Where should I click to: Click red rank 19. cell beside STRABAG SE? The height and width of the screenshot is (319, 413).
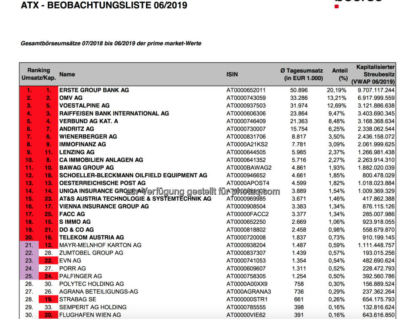tap(49, 299)
